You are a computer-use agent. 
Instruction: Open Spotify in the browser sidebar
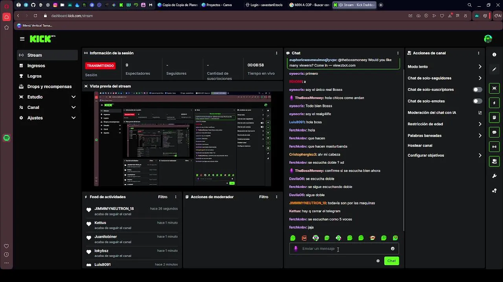(x=6, y=138)
